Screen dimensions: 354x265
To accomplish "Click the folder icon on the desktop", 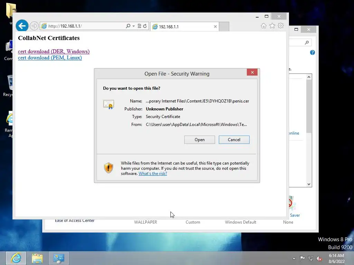I will 11,10.
